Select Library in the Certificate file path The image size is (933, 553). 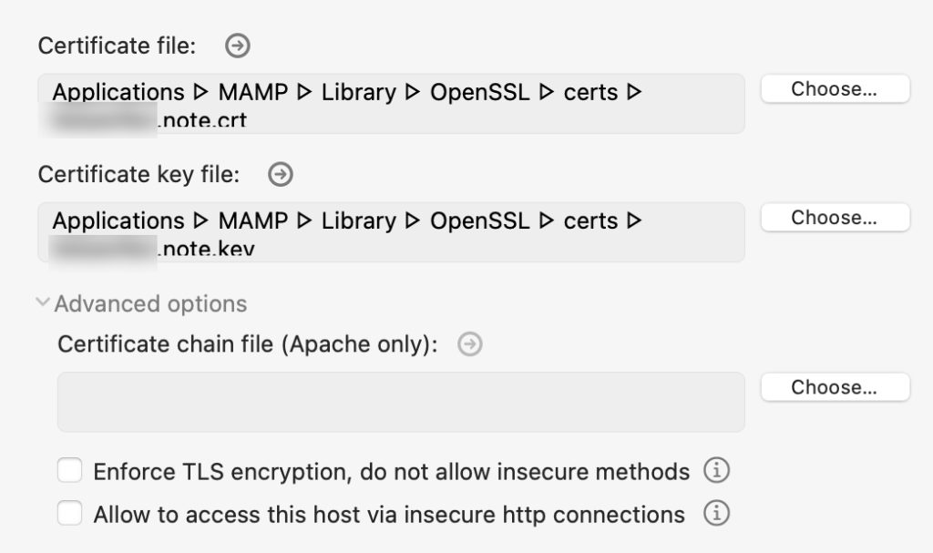tap(359, 93)
